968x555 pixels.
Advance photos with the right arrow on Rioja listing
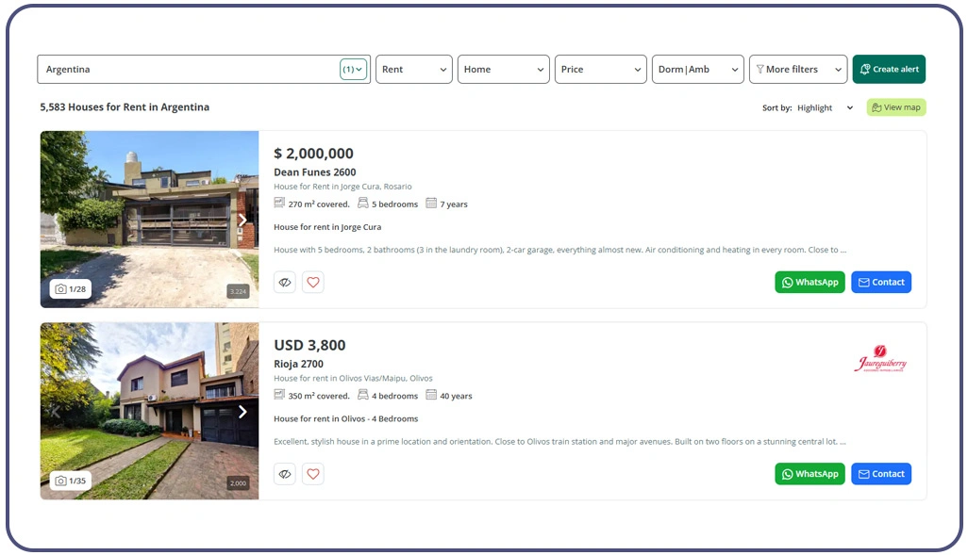[242, 411]
